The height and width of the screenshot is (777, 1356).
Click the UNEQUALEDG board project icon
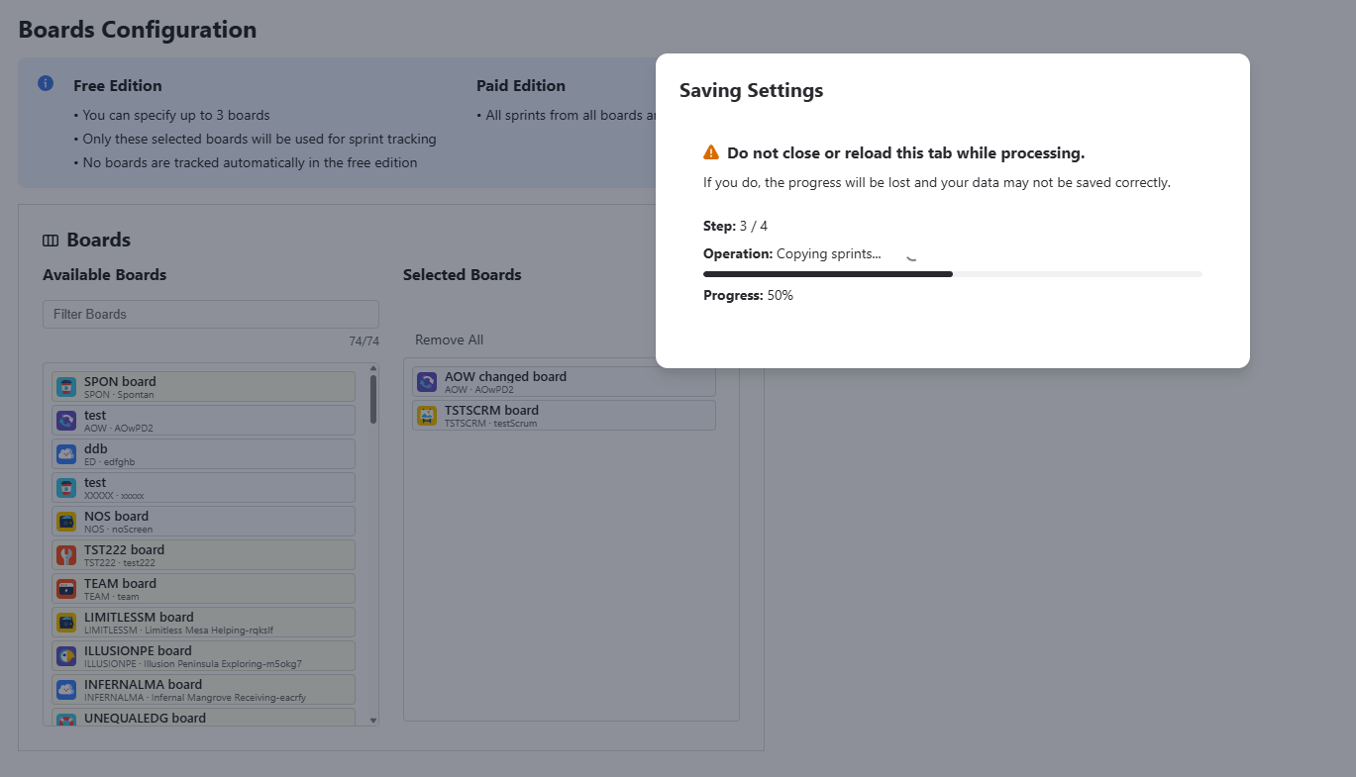pyautogui.click(x=66, y=720)
